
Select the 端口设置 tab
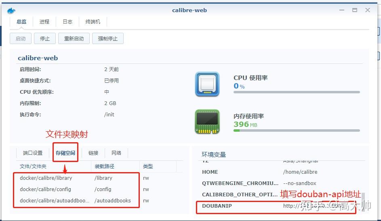33,153
